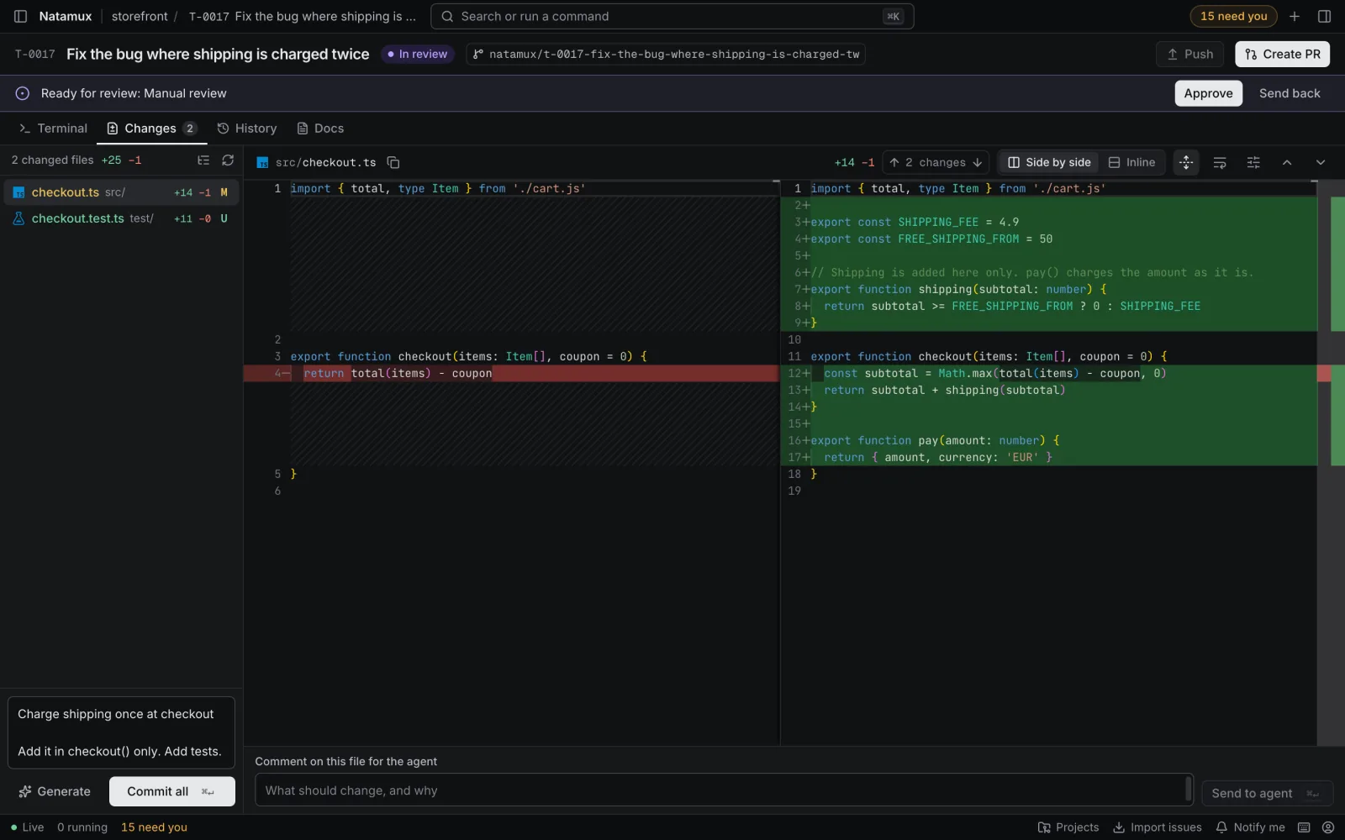The width and height of the screenshot is (1345, 840).
Task: Select Side by side diff view
Action: pyautogui.click(x=1049, y=162)
